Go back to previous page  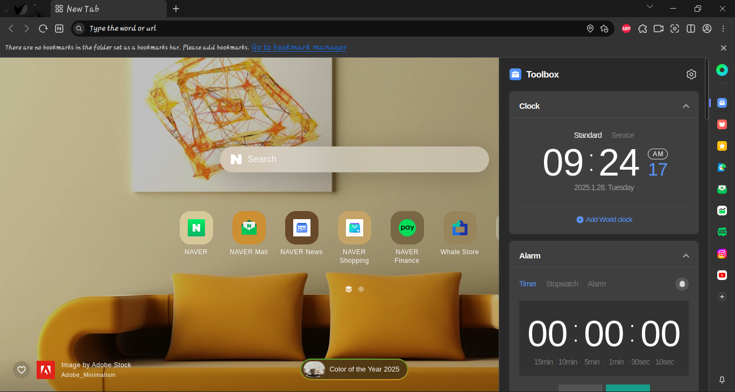click(x=11, y=29)
